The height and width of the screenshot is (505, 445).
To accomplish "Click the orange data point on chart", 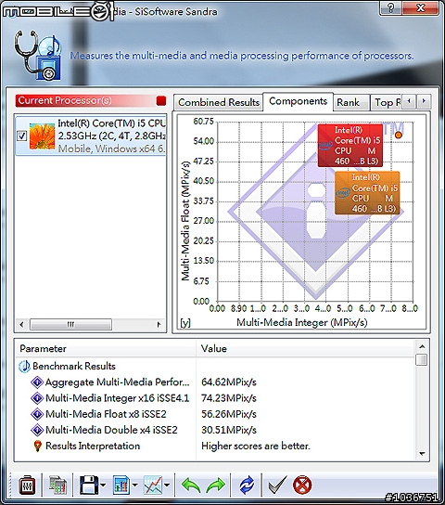I will coord(399,135).
